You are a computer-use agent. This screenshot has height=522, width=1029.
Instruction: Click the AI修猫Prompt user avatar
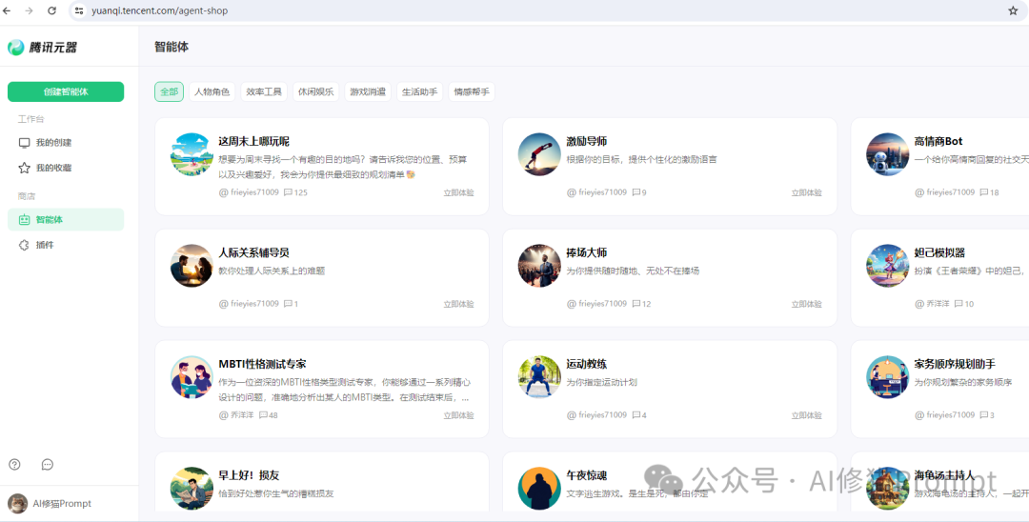(18, 504)
